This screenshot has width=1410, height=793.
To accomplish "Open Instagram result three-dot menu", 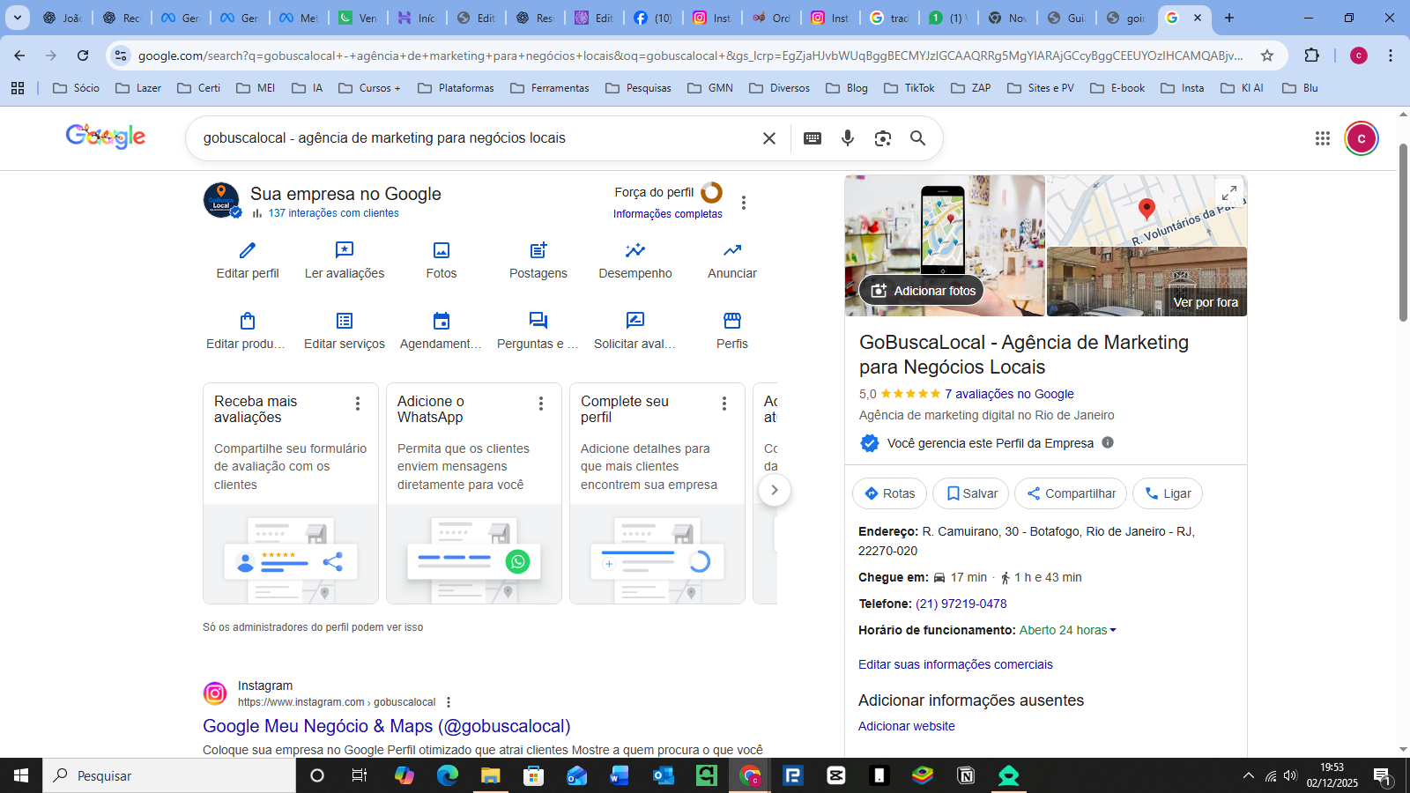I will [x=449, y=702].
